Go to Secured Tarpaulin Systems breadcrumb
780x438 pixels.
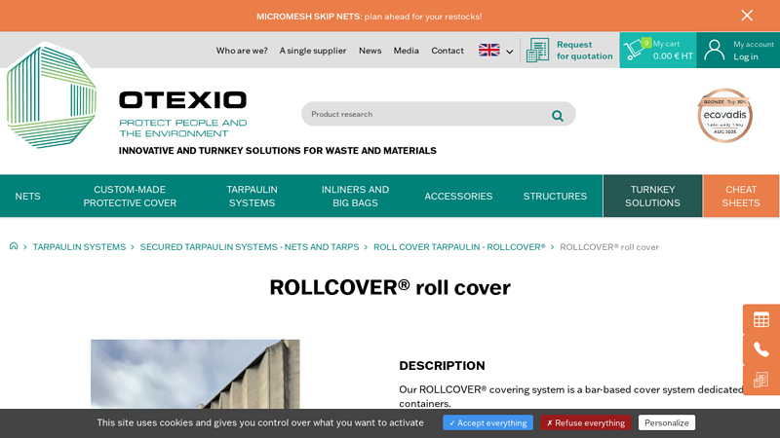click(250, 247)
